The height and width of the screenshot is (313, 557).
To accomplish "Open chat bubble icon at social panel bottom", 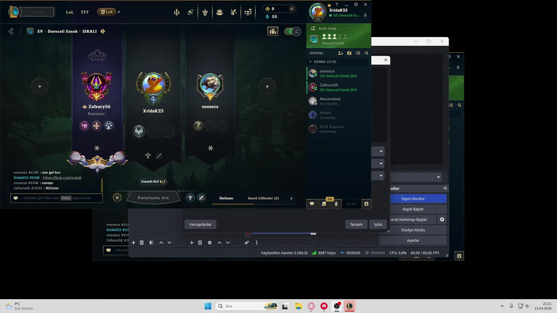I will click(312, 203).
